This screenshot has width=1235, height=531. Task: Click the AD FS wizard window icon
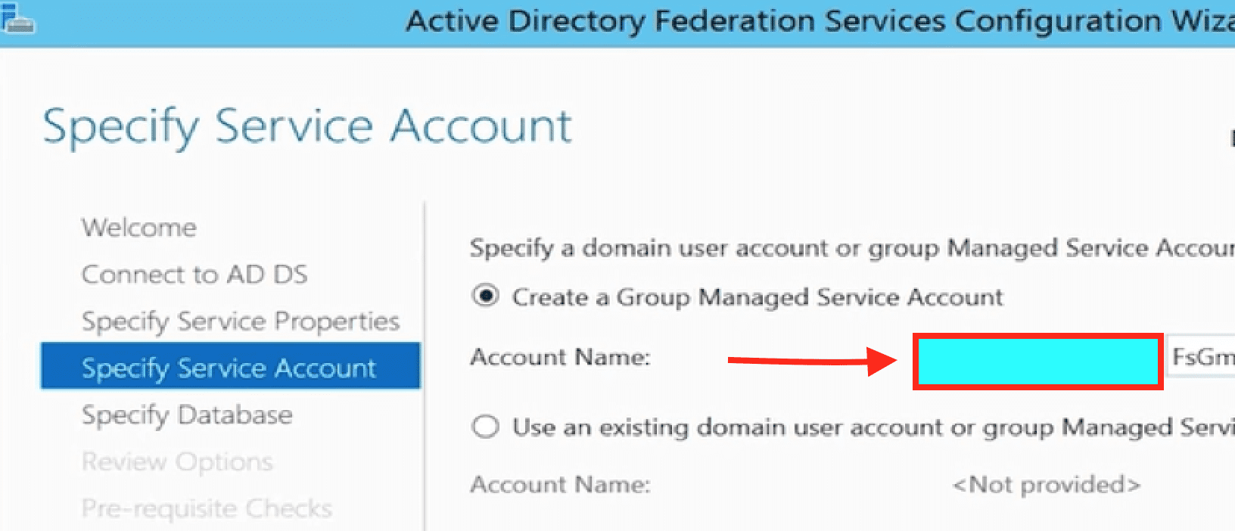click(18, 19)
